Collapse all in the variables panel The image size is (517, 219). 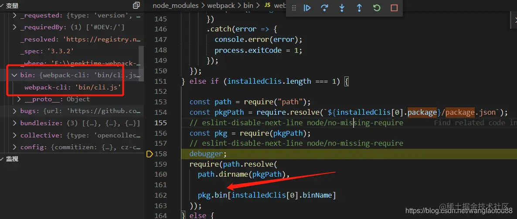tap(136, 6)
